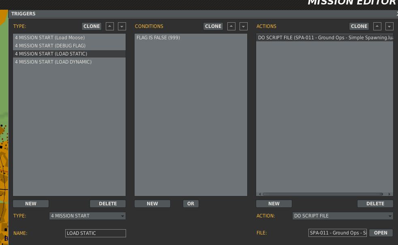Select the LOAD DYNAMIC trigger
Image resolution: width=398 pixels, height=245 pixels.
click(53, 62)
